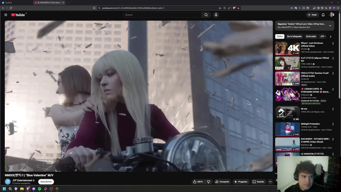The image size is (341, 192).
Task: Open the Mi mix playlist thumbnail
Action: (287, 114)
